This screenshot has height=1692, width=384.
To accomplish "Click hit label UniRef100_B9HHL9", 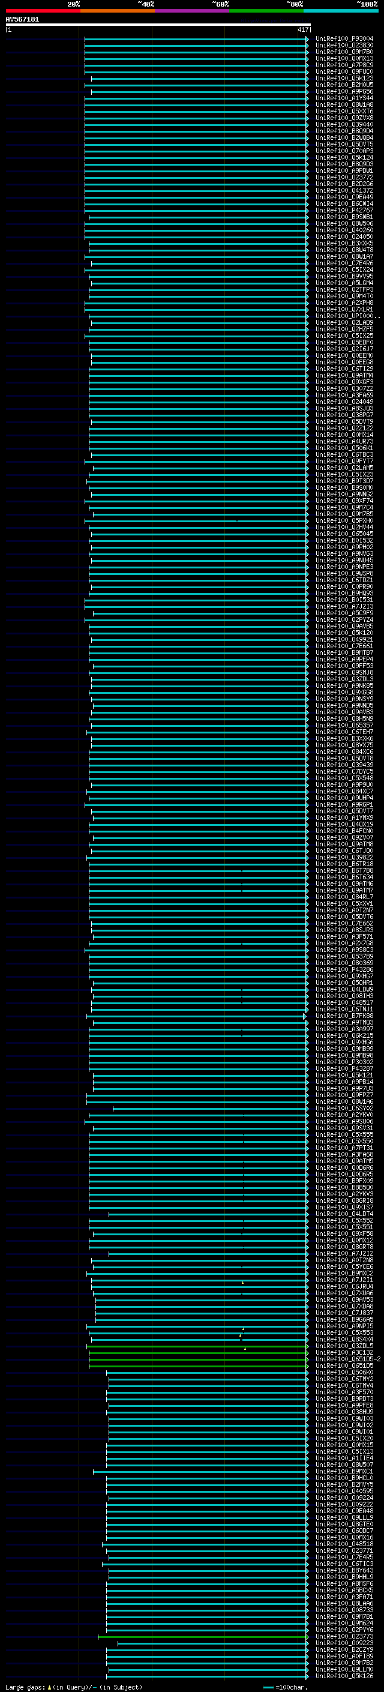I will coord(344,1576).
